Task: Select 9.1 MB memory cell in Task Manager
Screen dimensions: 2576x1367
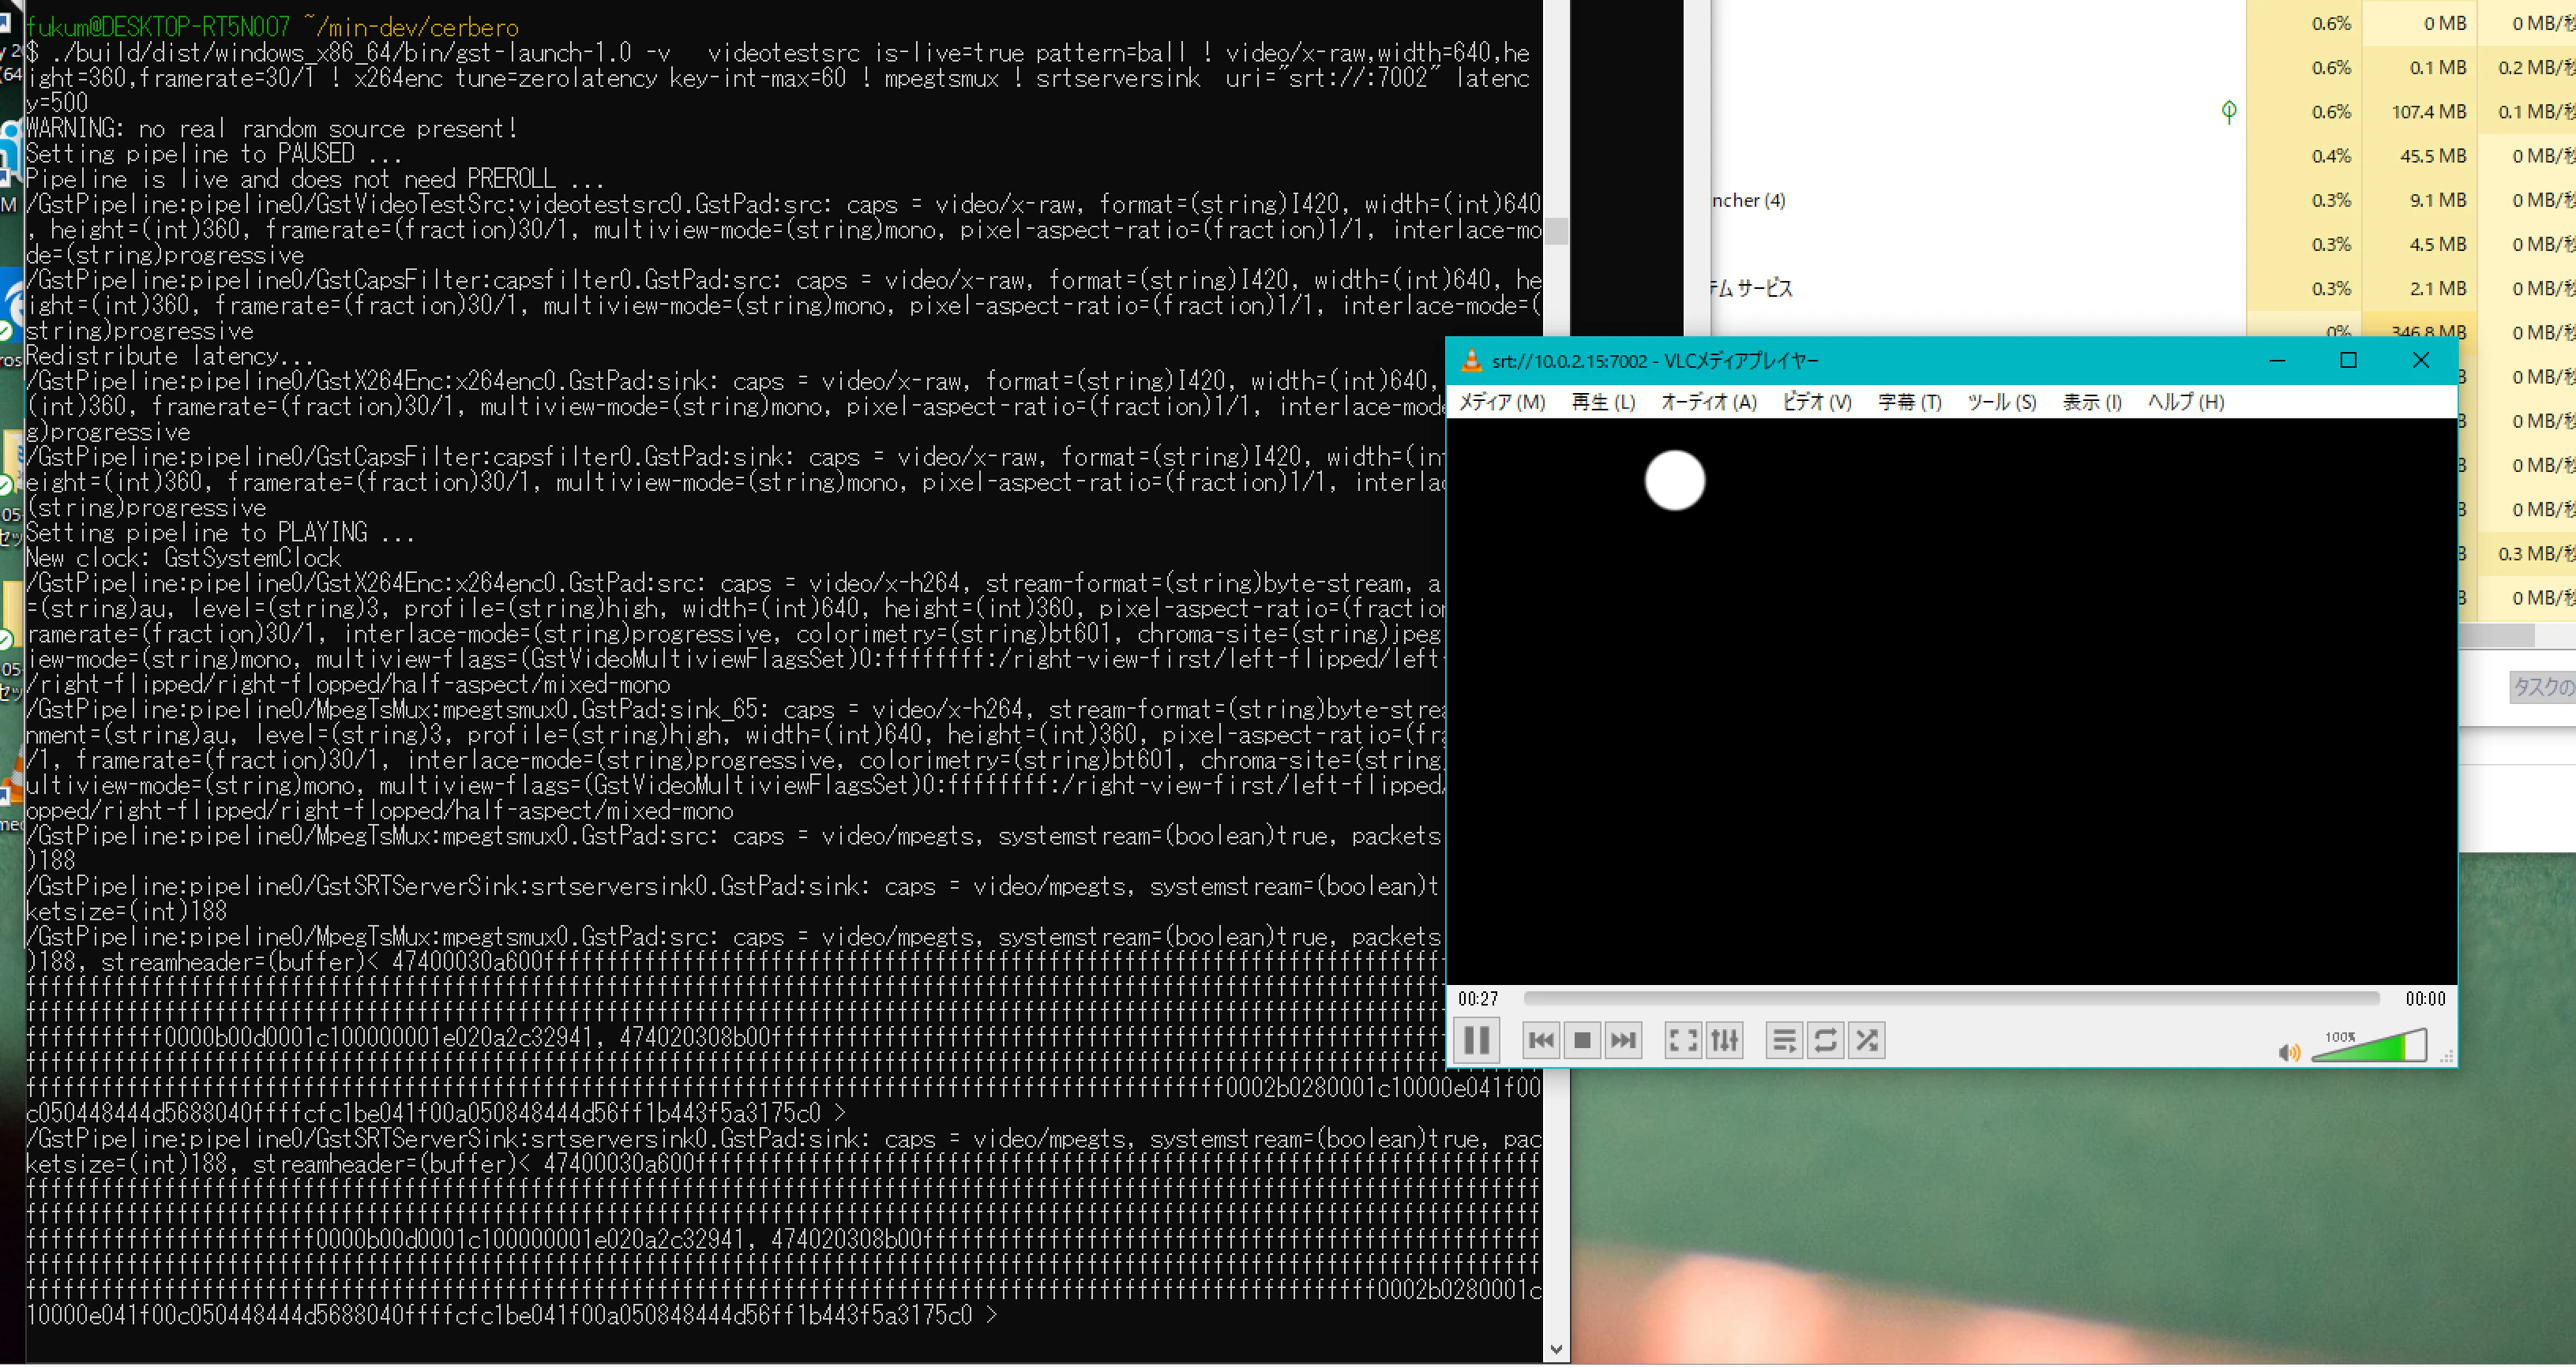Action: (2419, 200)
